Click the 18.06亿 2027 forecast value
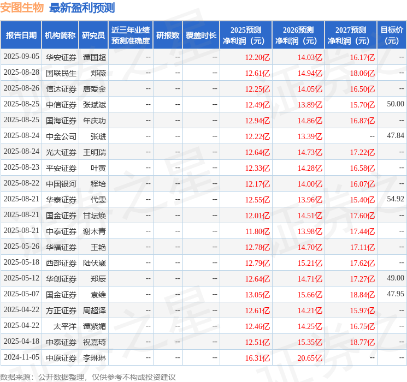The width and height of the screenshot is (407, 382). click(x=362, y=73)
